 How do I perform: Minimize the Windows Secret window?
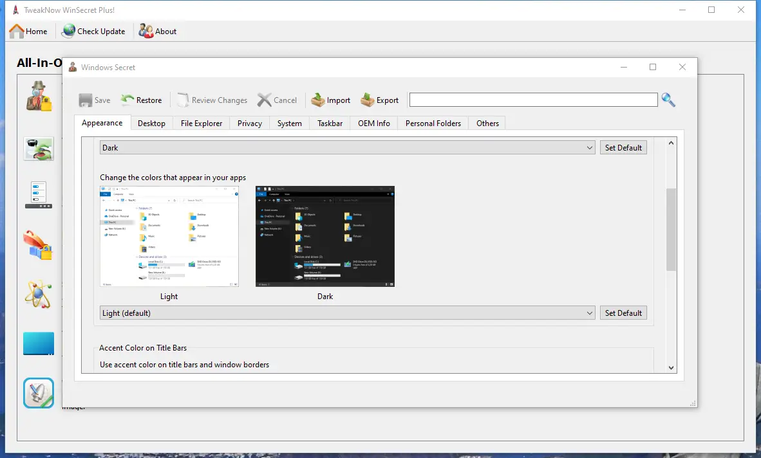pos(624,68)
